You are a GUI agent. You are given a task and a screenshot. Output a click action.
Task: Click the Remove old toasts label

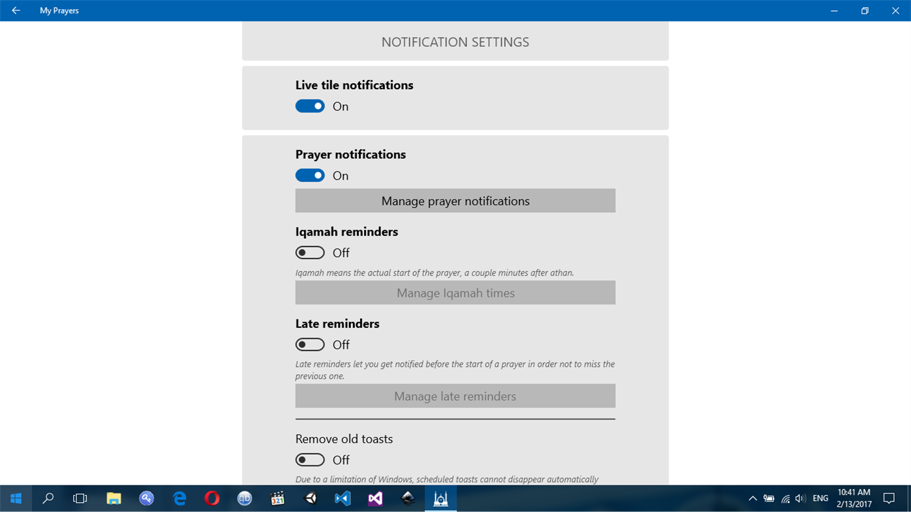[344, 439]
